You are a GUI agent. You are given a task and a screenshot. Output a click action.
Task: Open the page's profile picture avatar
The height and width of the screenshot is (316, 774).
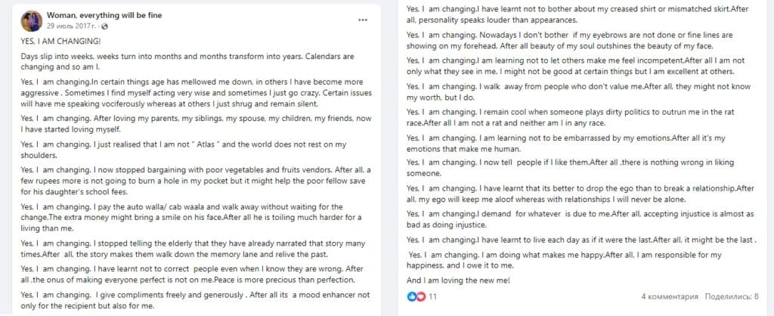coord(31,20)
